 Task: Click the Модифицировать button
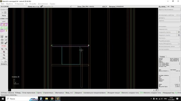tap(169, 41)
